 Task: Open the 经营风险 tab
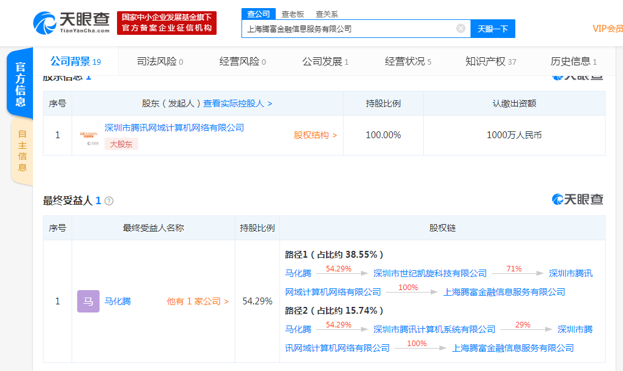tap(242, 62)
